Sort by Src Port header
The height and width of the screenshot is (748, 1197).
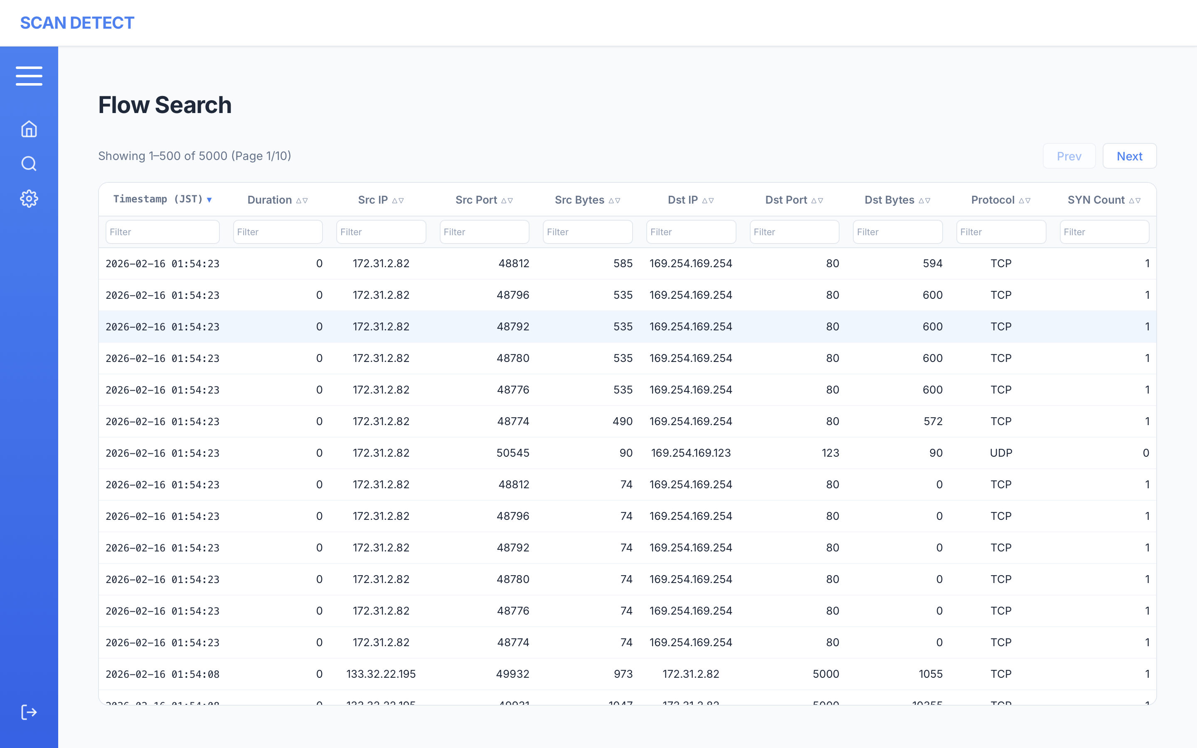(x=484, y=200)
